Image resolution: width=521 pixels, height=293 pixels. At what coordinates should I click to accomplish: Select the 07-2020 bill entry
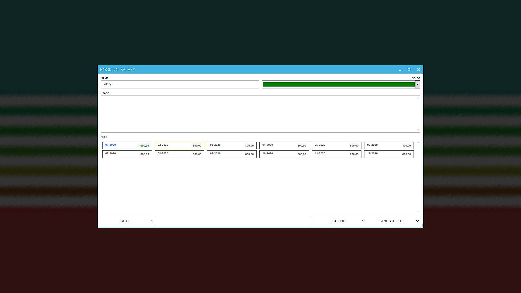click(x=127, y=154)
